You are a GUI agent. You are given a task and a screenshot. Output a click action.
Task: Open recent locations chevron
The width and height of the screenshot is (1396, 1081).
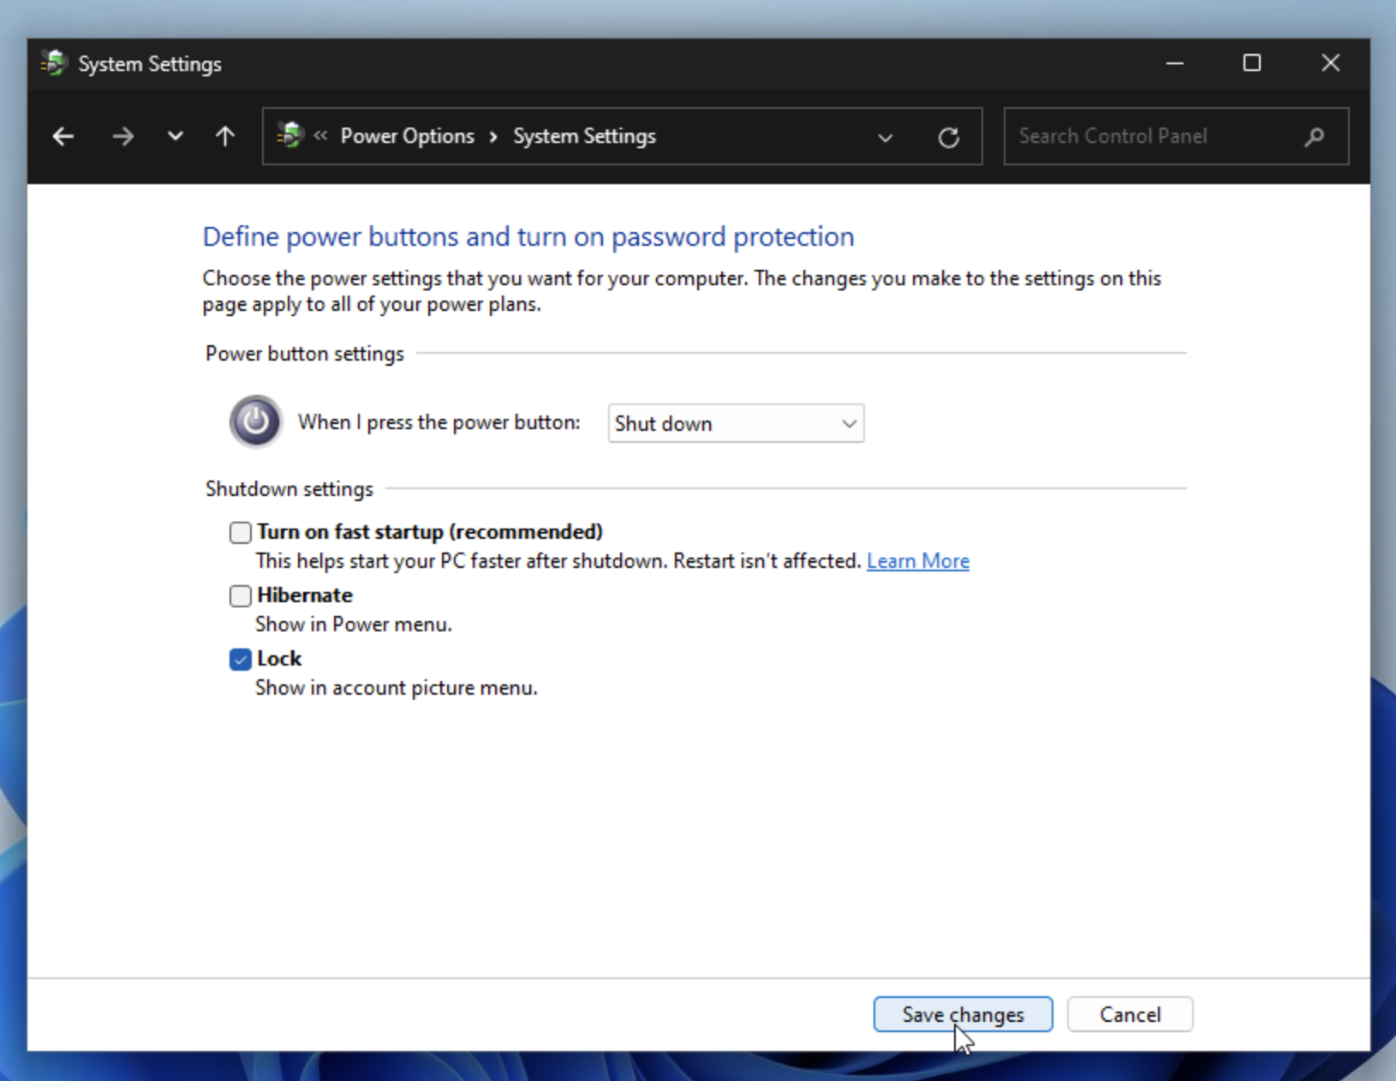[x=175, y=136]
